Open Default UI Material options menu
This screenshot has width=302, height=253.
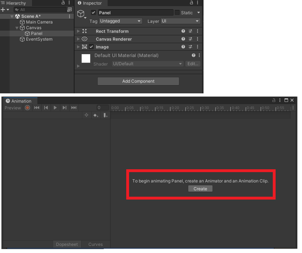coord(199,56)
